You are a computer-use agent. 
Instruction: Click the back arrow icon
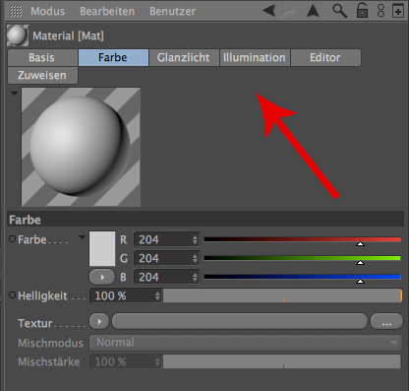(x=269, y=11)
